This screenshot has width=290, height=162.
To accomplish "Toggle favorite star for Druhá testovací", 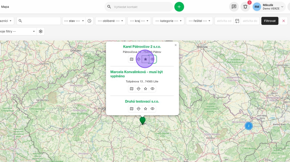I will (146, 109).
